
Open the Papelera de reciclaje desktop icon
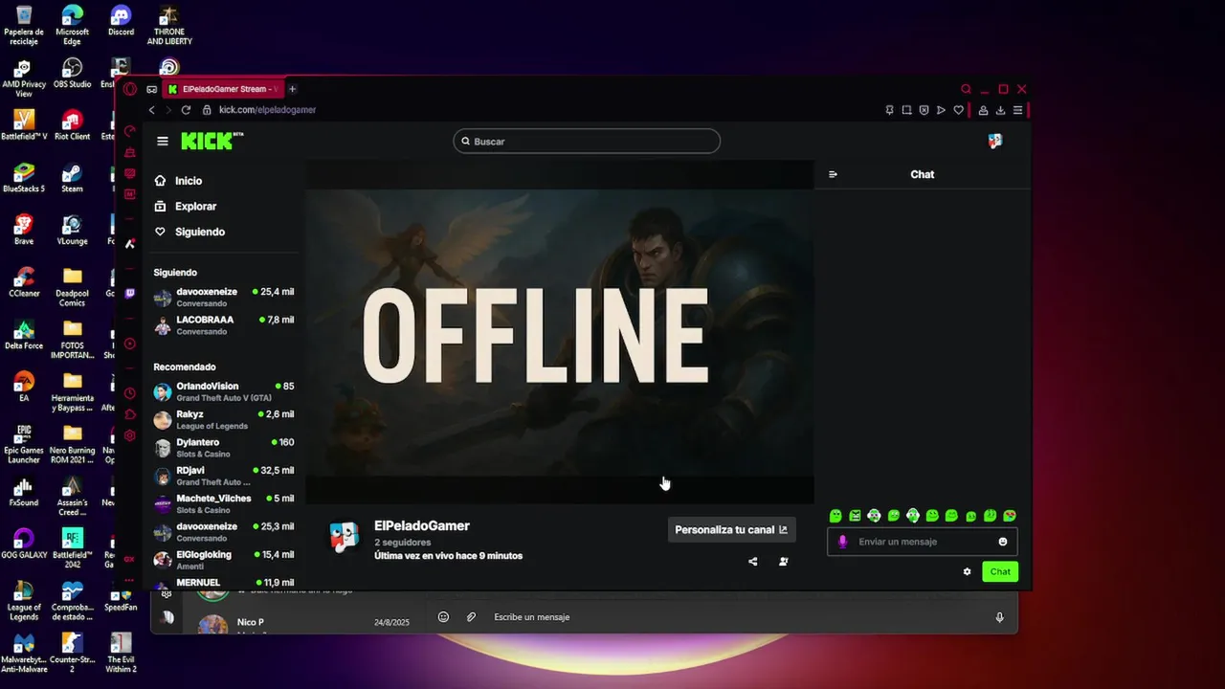pos(24,26)
